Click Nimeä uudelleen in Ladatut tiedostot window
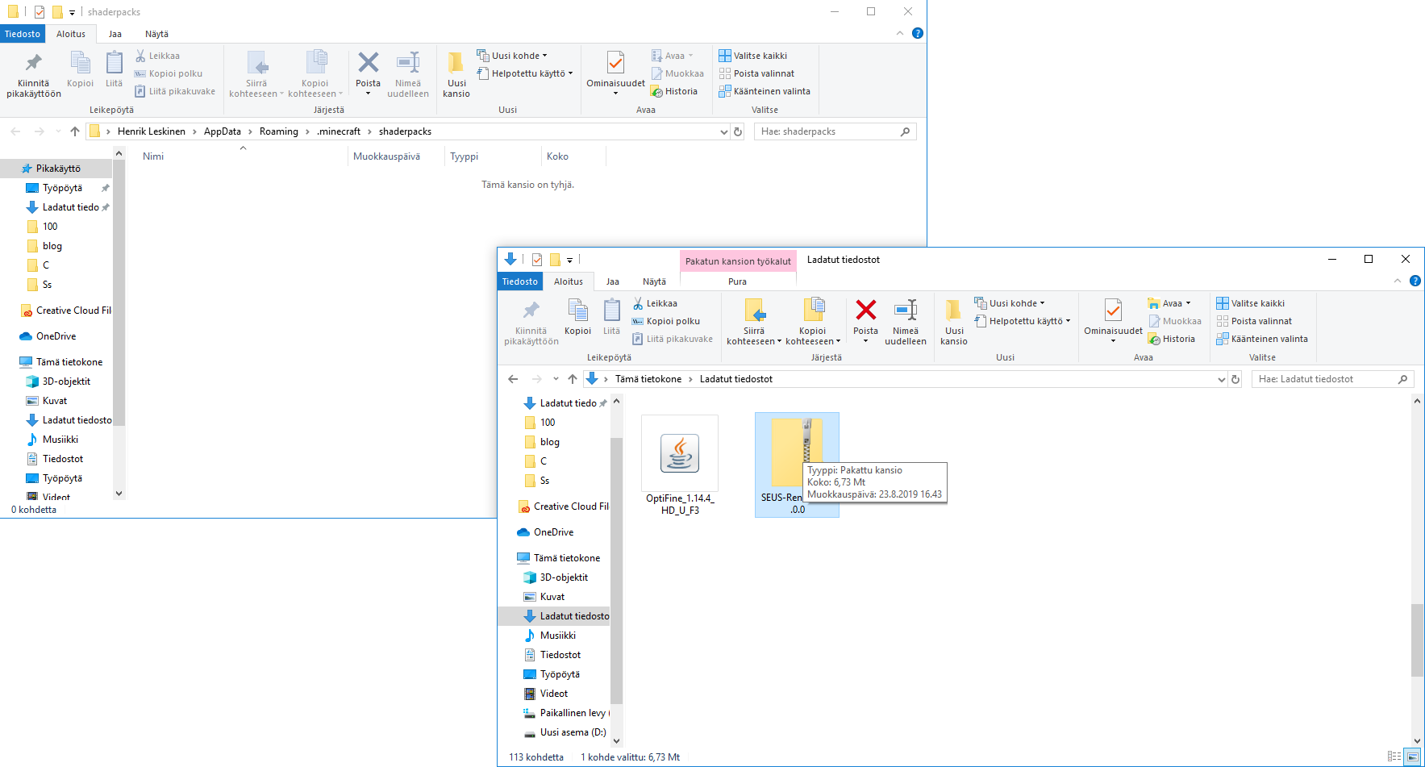The image size is (1425, 767). pyautogui.click(x=906, y=322)
